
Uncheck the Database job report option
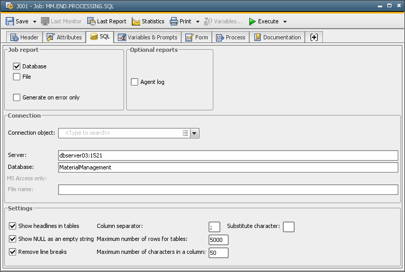click(x=17, y=66)
